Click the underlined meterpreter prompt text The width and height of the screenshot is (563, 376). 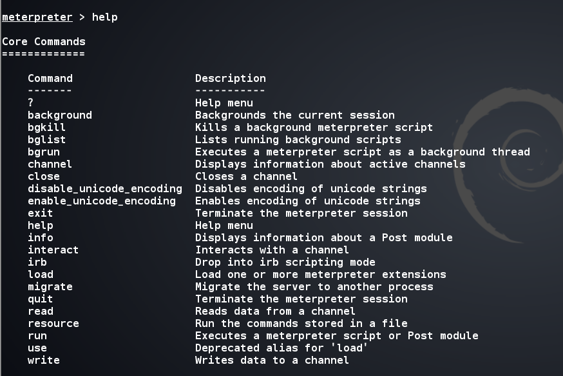point(37,17)
